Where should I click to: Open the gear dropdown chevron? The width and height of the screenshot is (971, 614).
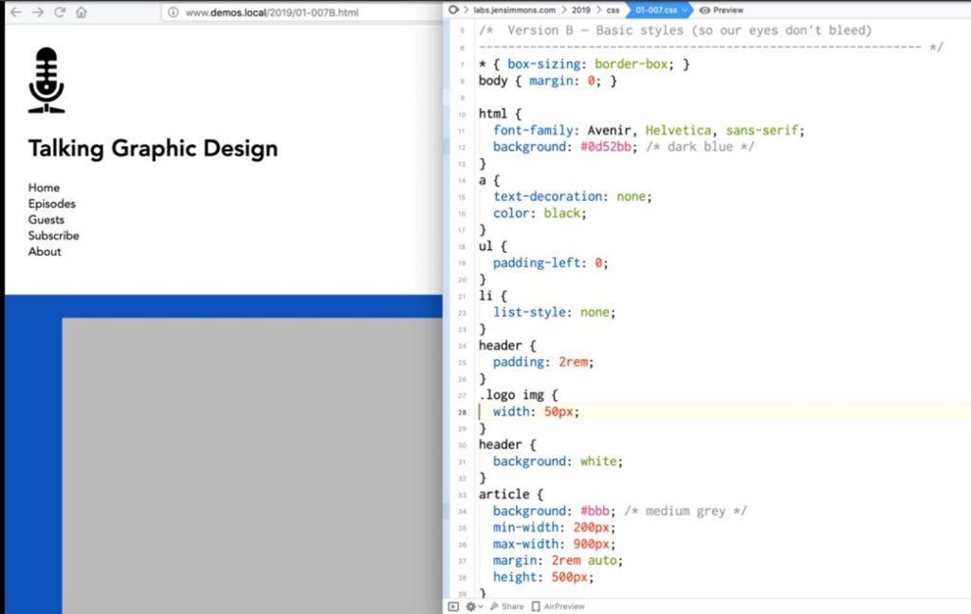[480, 606]
